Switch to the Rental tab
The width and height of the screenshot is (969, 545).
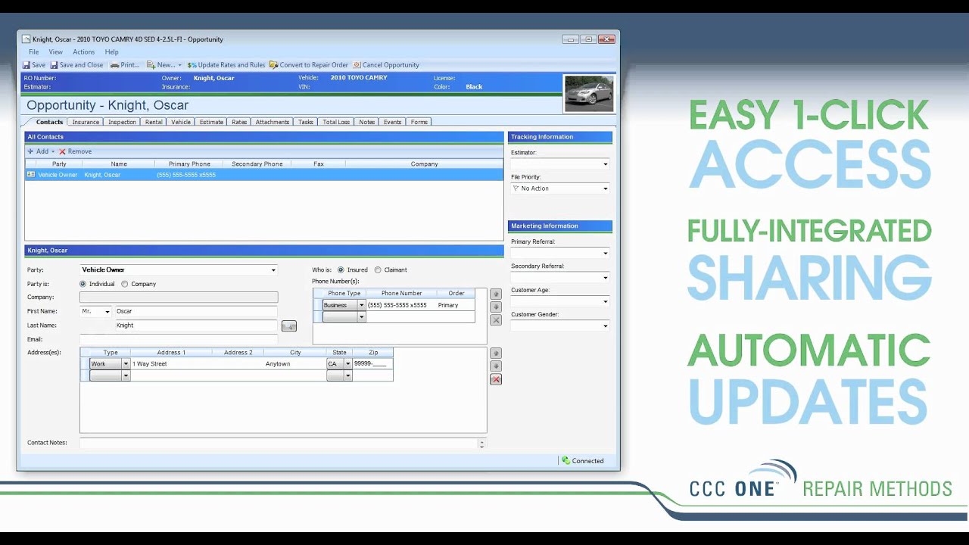click(154, 122)
